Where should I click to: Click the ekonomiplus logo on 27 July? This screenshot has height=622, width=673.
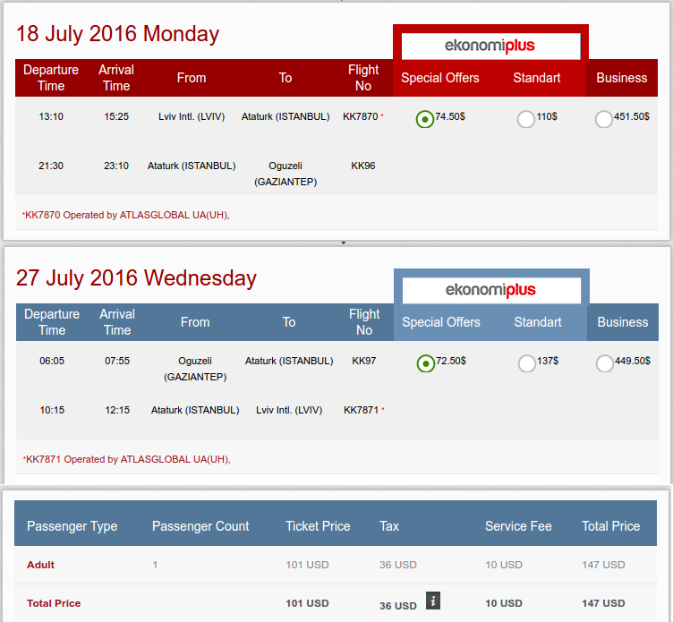click(x=491, y=290)
